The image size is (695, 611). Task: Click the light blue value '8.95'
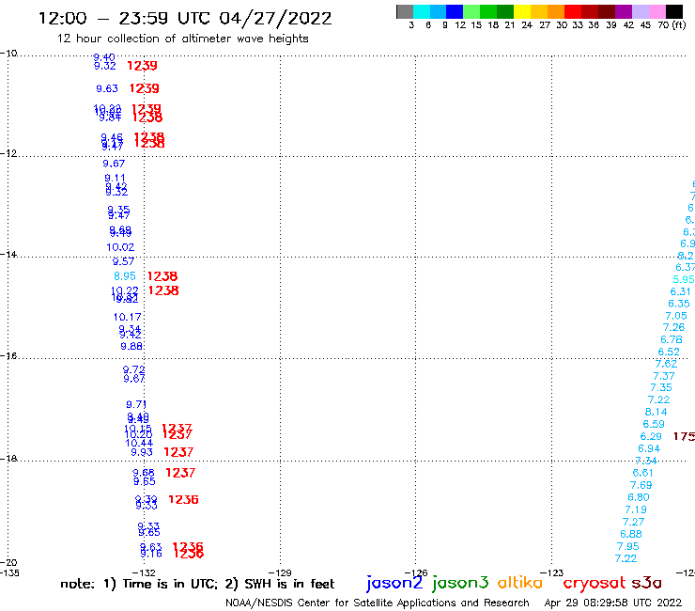coord(125,276)
